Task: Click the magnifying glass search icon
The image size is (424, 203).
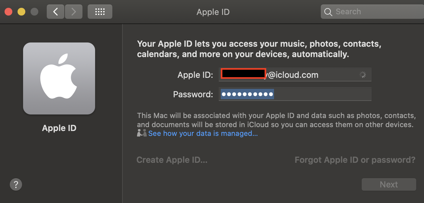Action: [x=328, y=12]
